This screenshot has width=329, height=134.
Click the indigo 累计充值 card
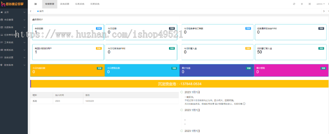[x=216, y=70]
